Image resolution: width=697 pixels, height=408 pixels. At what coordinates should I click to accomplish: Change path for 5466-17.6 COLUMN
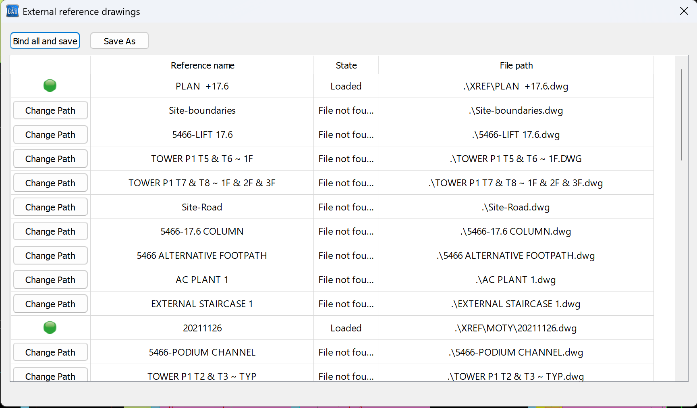50,231
